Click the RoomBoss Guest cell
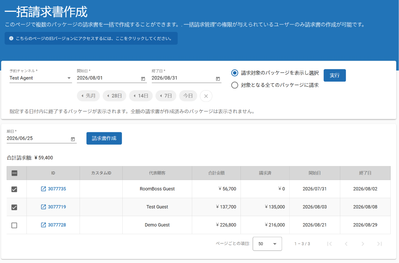 pyautogui.click(x=157, y=189)
